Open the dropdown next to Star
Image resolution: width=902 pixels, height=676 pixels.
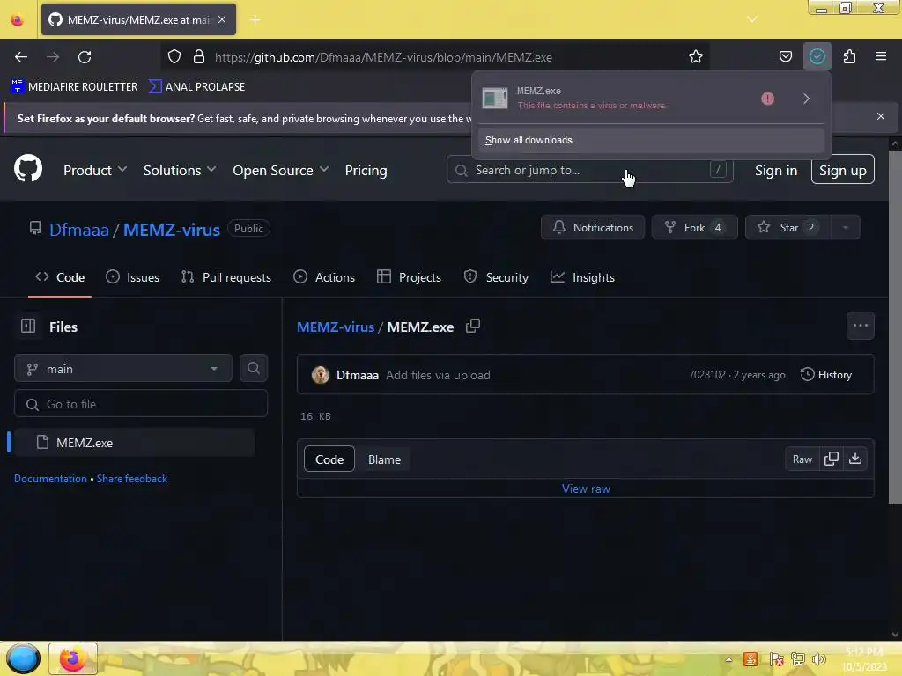[x=845, y=228]
